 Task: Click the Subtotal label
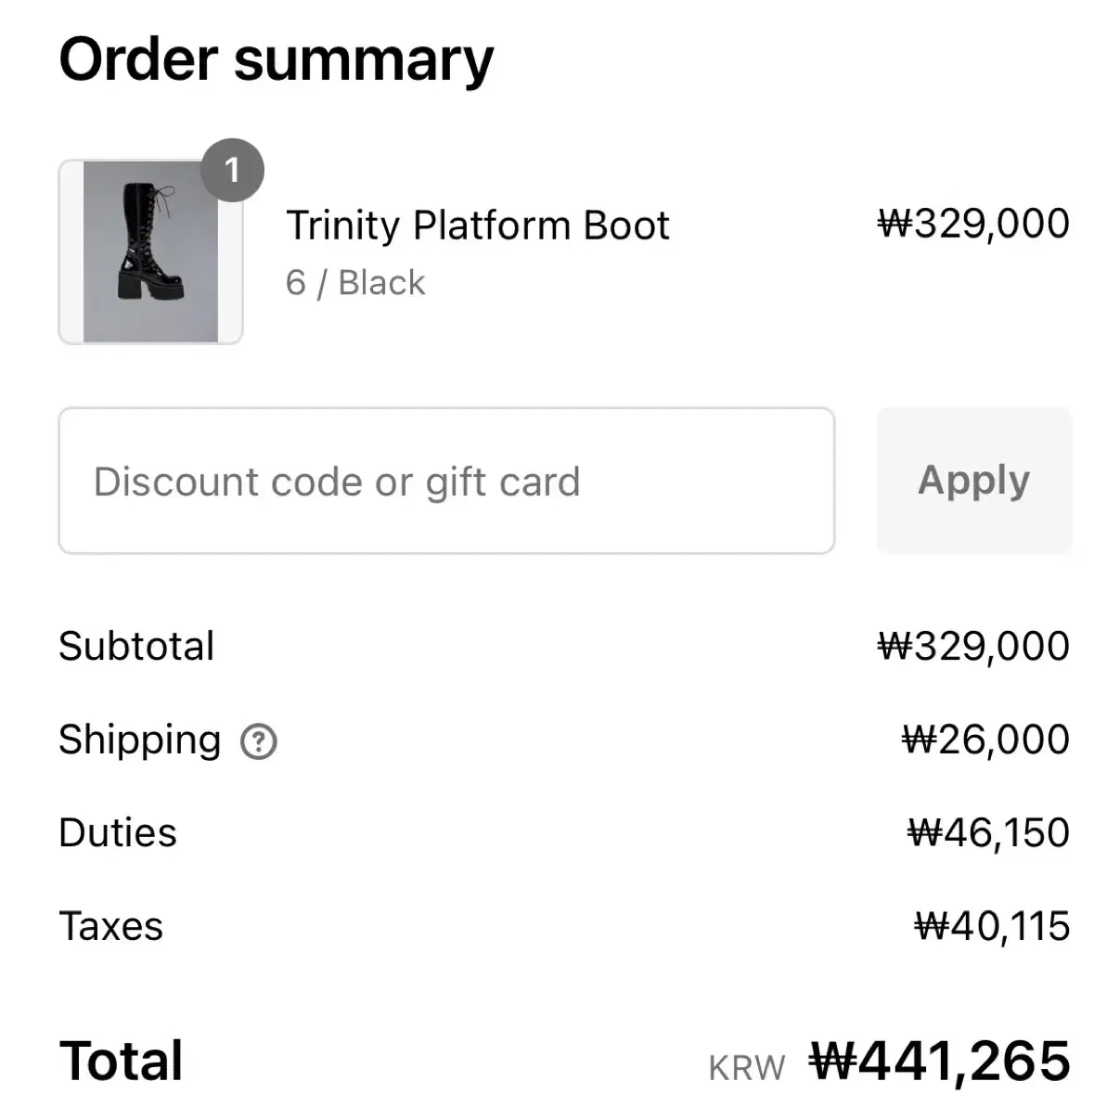136,646
